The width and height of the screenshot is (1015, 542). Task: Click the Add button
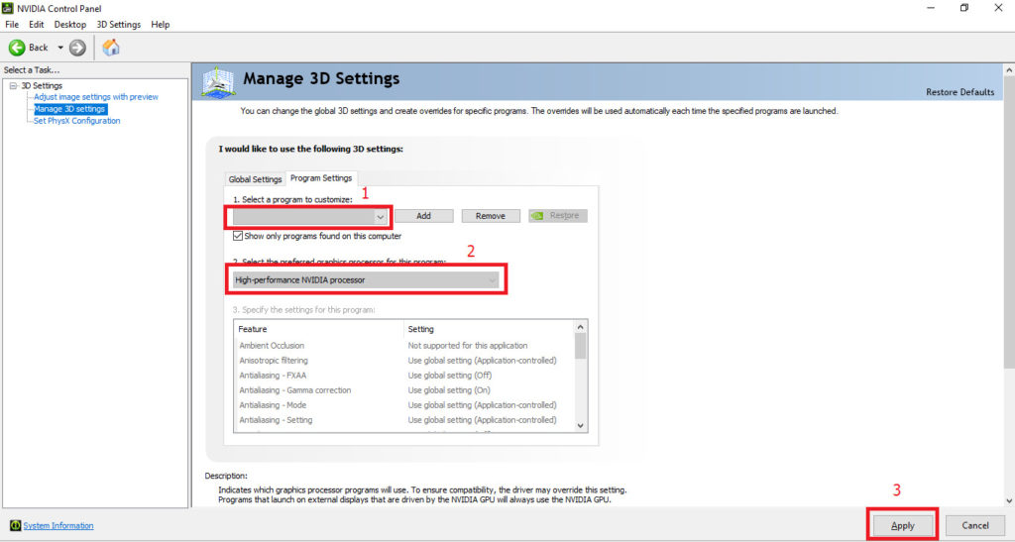[x=424, y=215]
